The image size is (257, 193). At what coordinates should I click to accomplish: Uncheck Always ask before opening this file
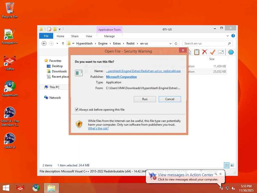click(x=77, y=110)
